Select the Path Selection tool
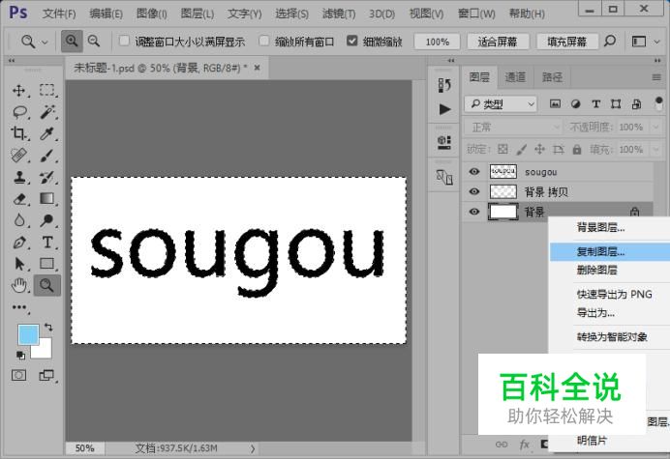The image size is (670, 459). [18, 264]
